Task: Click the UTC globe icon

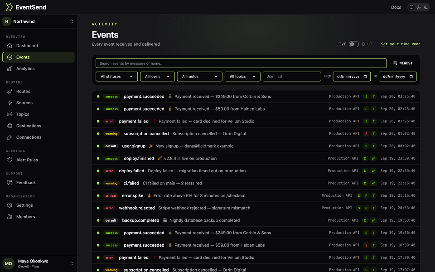Action: tap(363, 44)
